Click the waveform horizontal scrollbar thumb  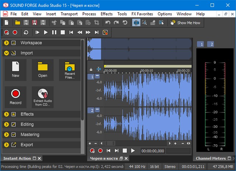(x=110, y=143)
